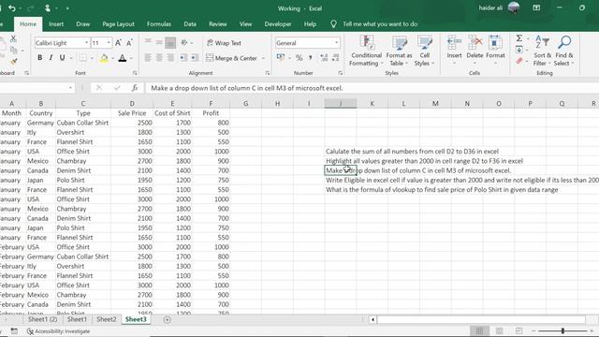Click Insert Function fx icon
599x337 pixels.
(135, 88)
